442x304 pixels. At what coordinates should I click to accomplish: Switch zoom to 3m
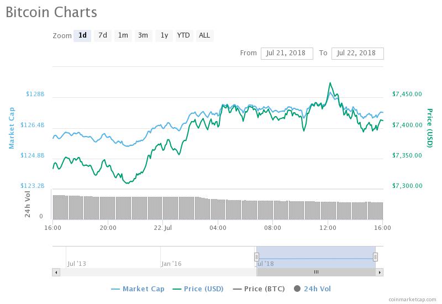143,35
